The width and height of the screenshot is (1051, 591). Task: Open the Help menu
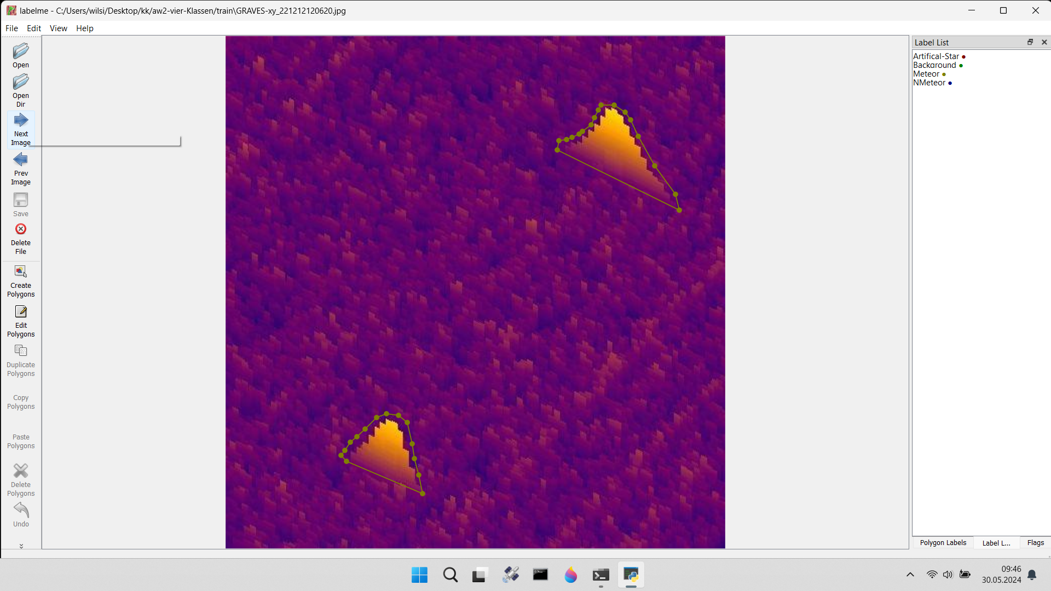click(x=84, y=28)
